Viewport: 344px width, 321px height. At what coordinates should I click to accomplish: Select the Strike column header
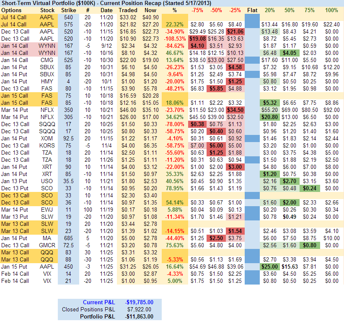(69, 10)
